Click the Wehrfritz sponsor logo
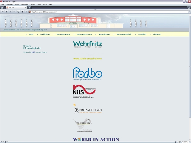 pyautogui.click(x=87, y=44)
